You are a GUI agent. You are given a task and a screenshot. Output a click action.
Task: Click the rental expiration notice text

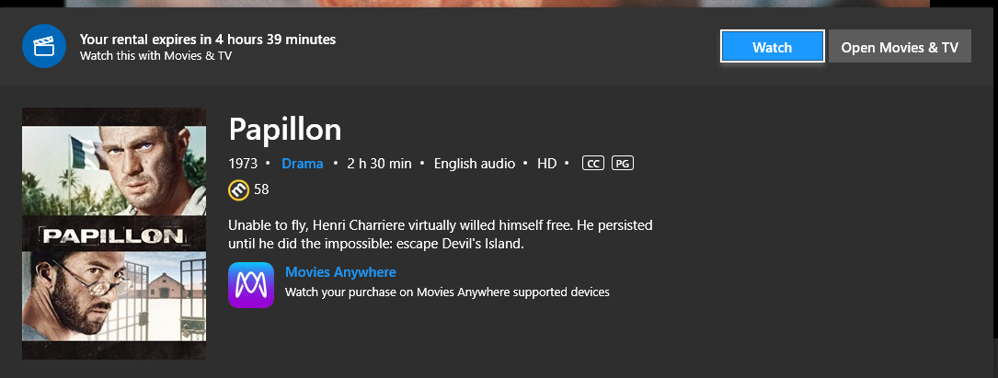coord(208,40)
